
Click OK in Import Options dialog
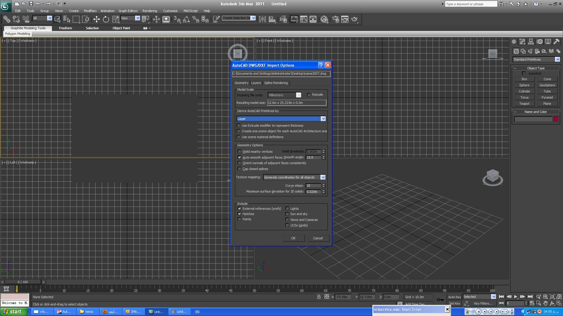(293, 238)
